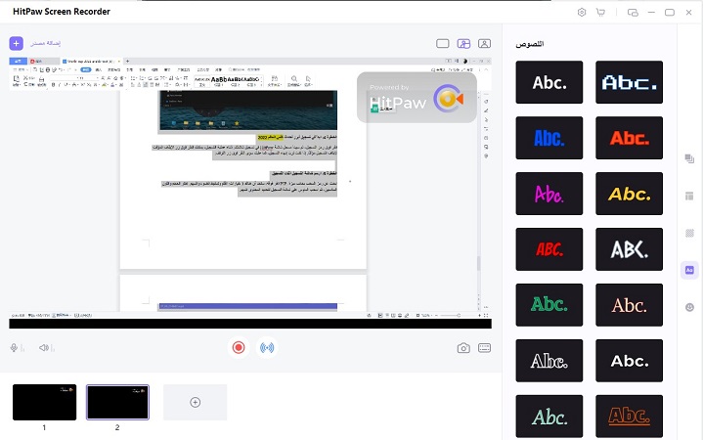703x440 pixels.
Task: Choose the white angular ABC text style
Action: tap(629, 249)
